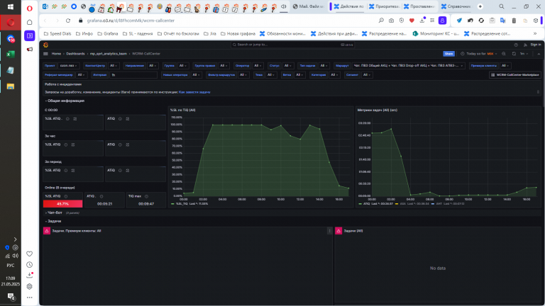Click the Grafana logo icon
The height and width of the screenshot is (306, 545).
[46, 45]
